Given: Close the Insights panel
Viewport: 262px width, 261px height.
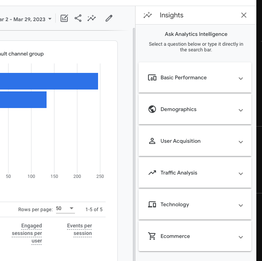Looking at the screenshot, I should point(244,15).
